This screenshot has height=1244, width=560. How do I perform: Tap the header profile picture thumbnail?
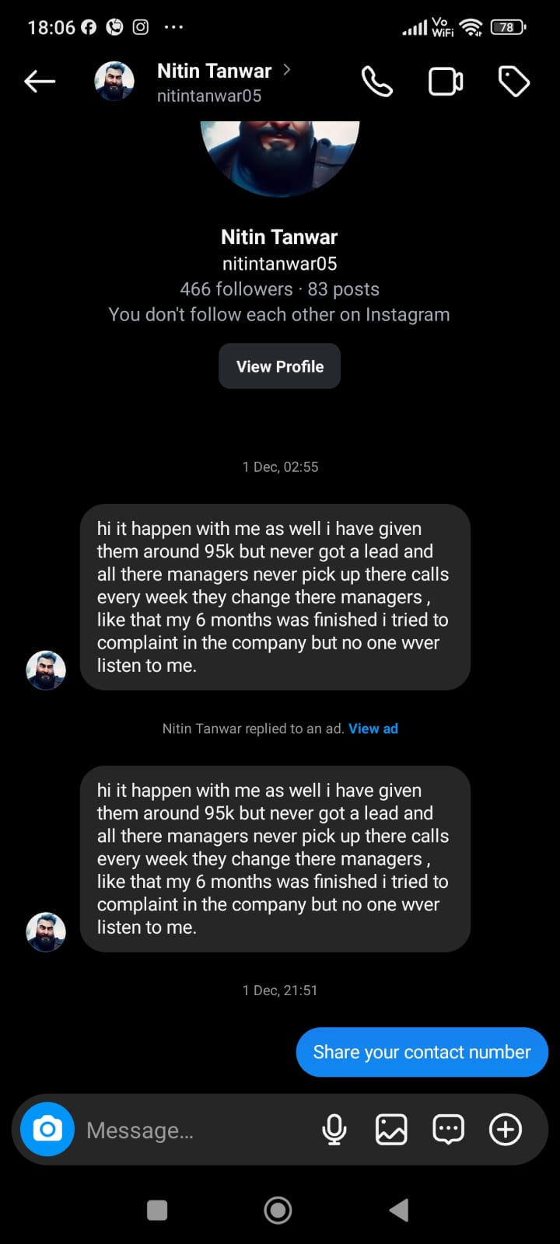114,82
